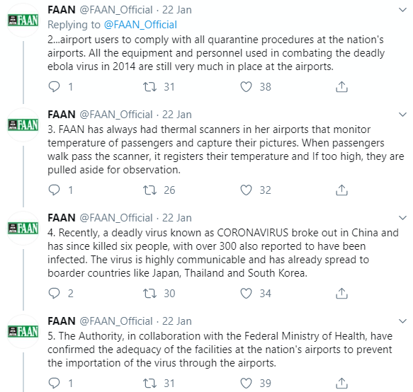Open more options chevron on thermal scanners tweet
The height and width of the screenshot is (392, 413).
pyautogui.click(x=402, y=115)
